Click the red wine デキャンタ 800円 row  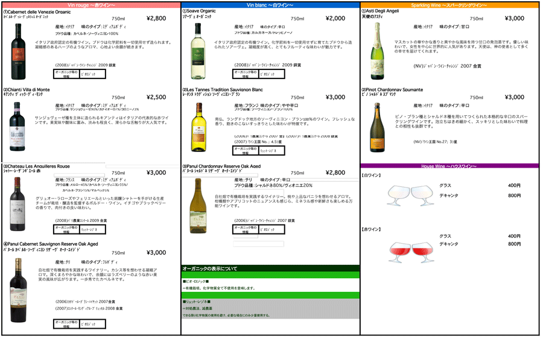480,244
